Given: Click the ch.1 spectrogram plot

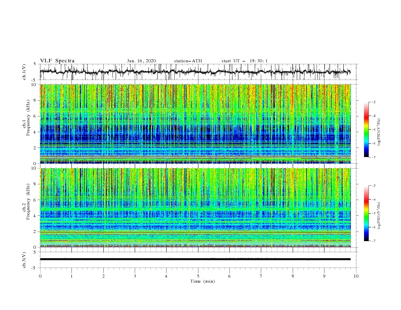Looking at the screenshot, I should click(195, 124).
